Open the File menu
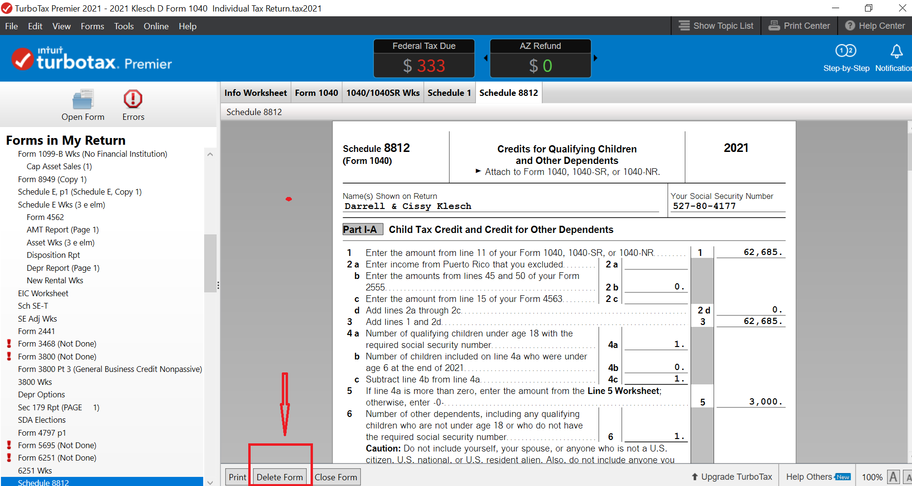This screenshot has width=912, height=486. pyautogui.click(x=12, y=26)
